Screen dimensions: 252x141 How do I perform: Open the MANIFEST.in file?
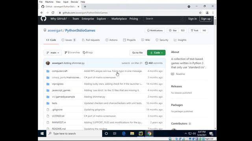tap(59, 123)
